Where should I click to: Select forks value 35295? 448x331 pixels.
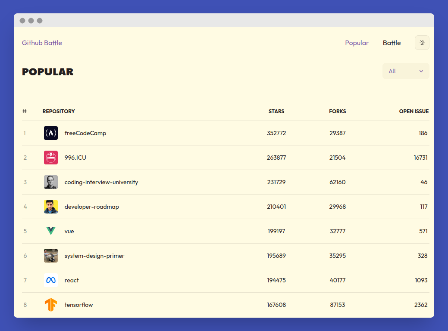338,256
